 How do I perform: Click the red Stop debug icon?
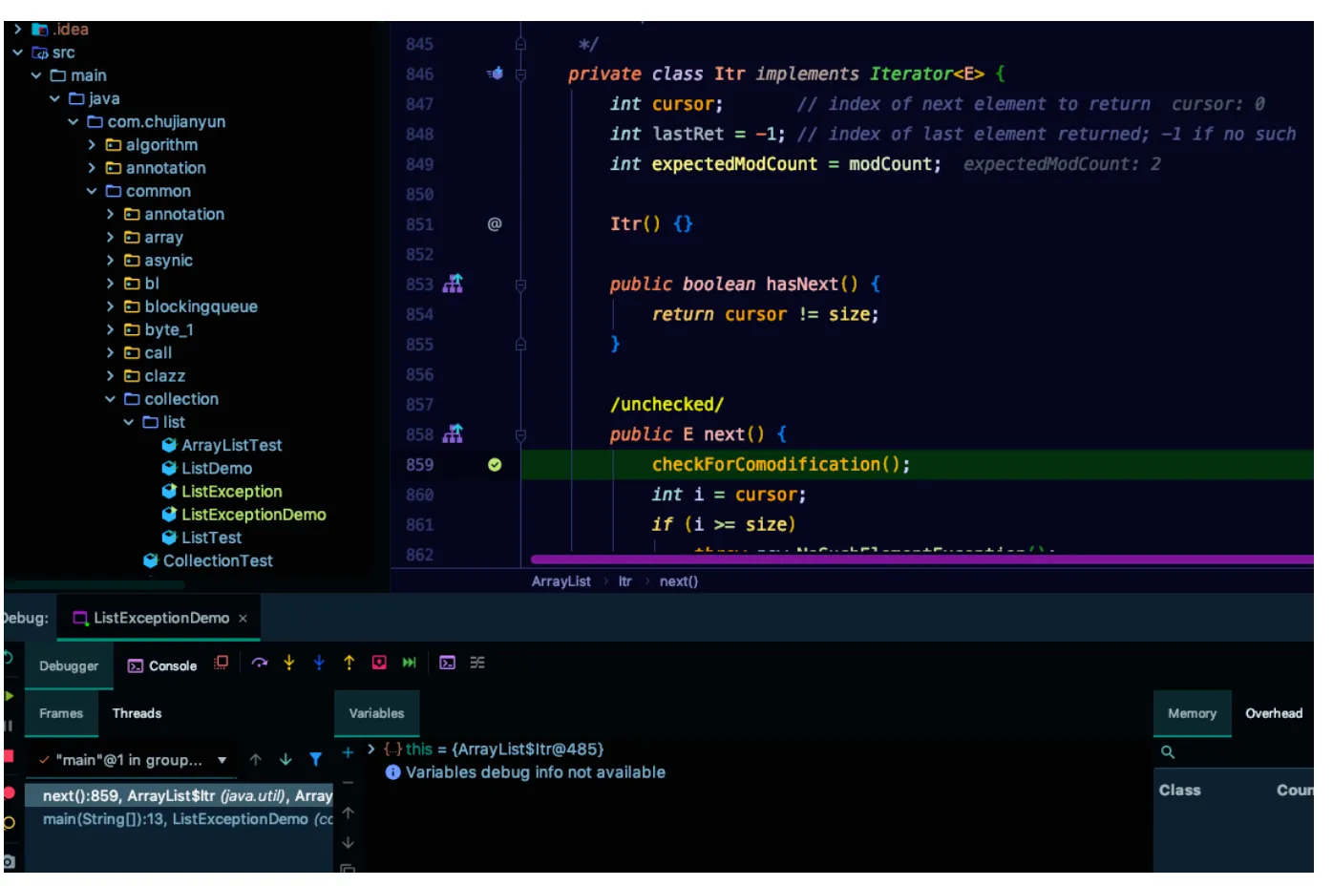9,756
